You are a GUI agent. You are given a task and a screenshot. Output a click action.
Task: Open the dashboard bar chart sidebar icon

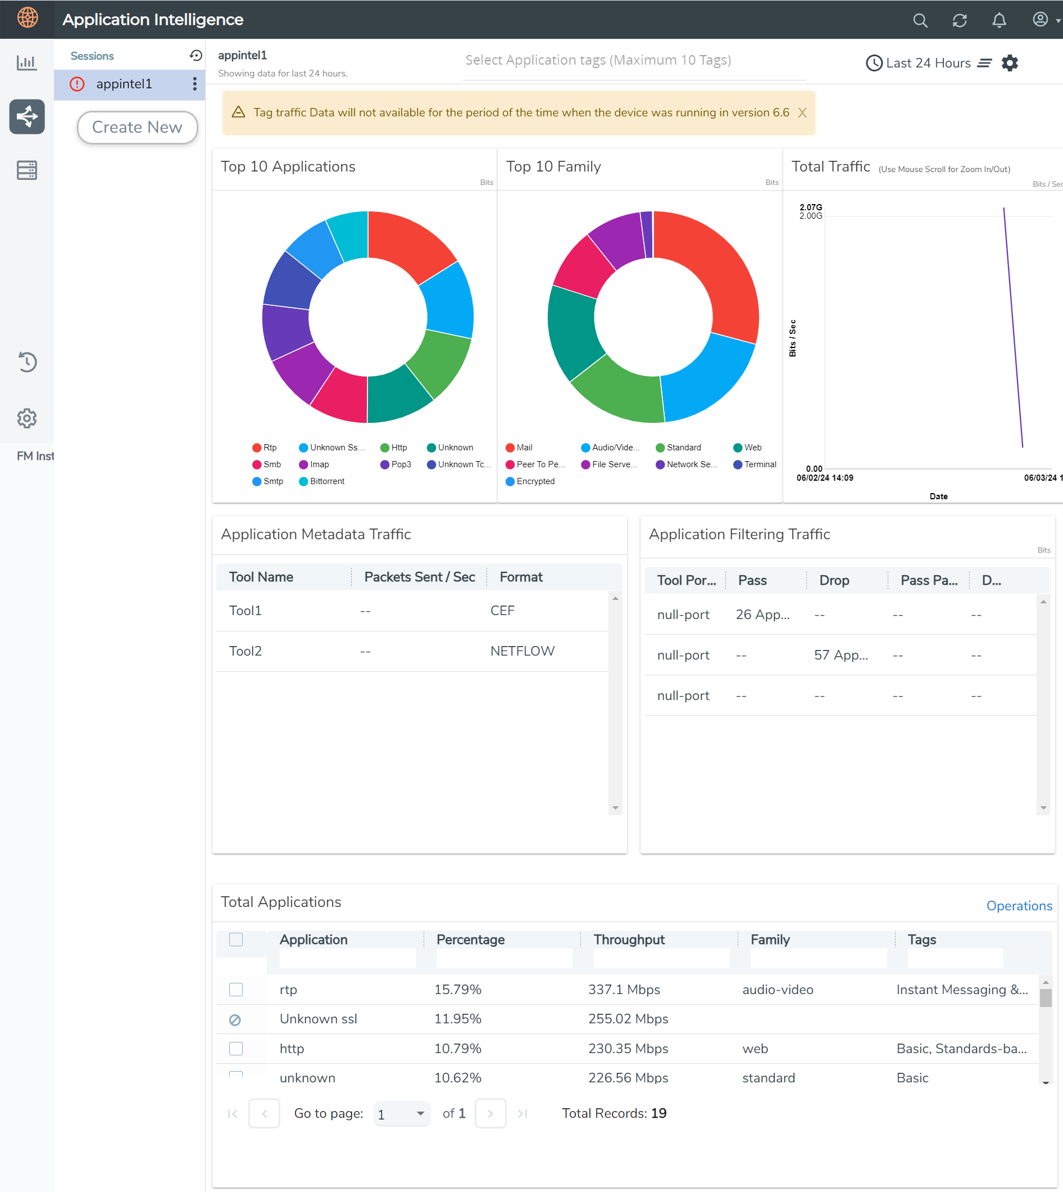pos(27,62)
